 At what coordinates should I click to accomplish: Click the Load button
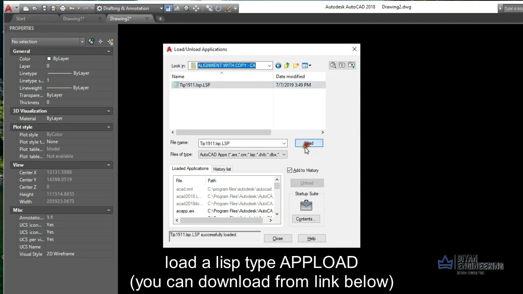(309, 143)
